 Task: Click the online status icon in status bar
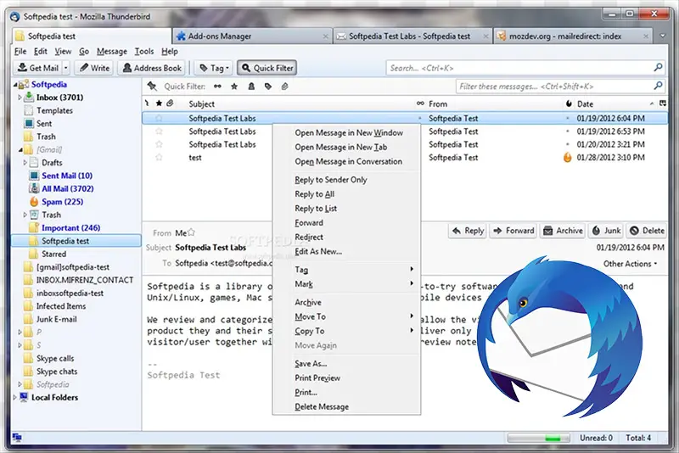pyautogui.click(x=17, y=438)
